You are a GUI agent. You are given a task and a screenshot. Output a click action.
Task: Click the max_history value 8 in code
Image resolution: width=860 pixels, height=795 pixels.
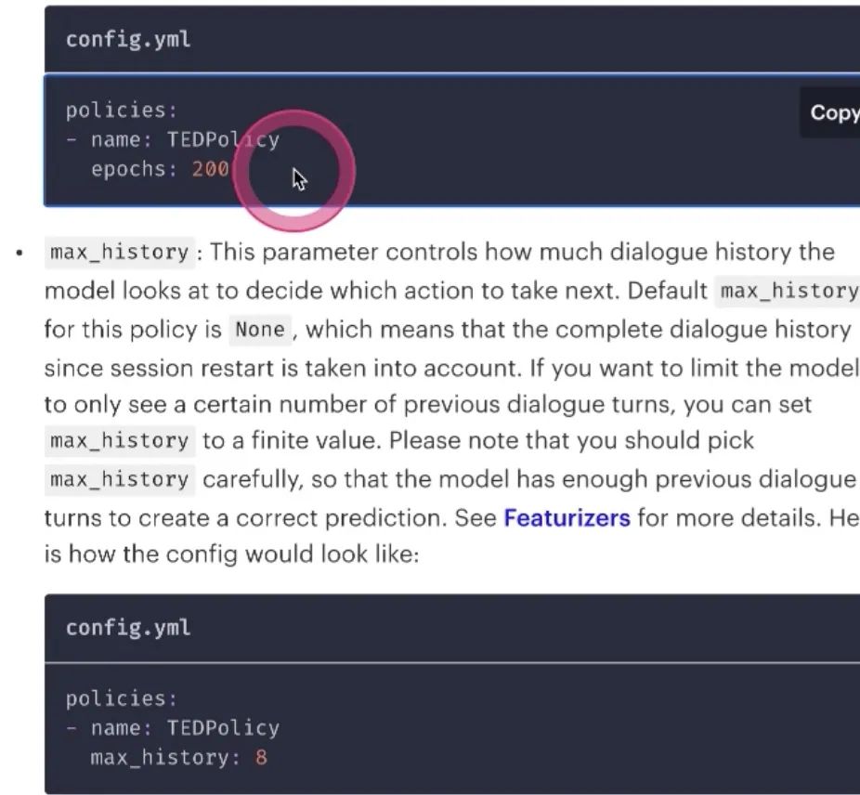(261, 758)
